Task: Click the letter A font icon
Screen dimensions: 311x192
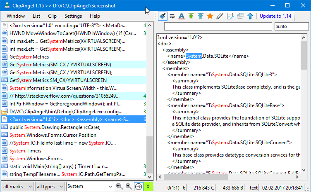Action: coord(182,16)
